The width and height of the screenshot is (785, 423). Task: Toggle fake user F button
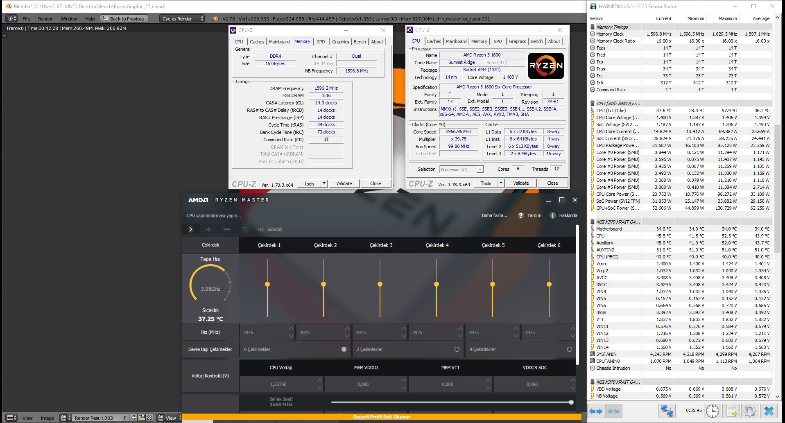click(125, 418)
